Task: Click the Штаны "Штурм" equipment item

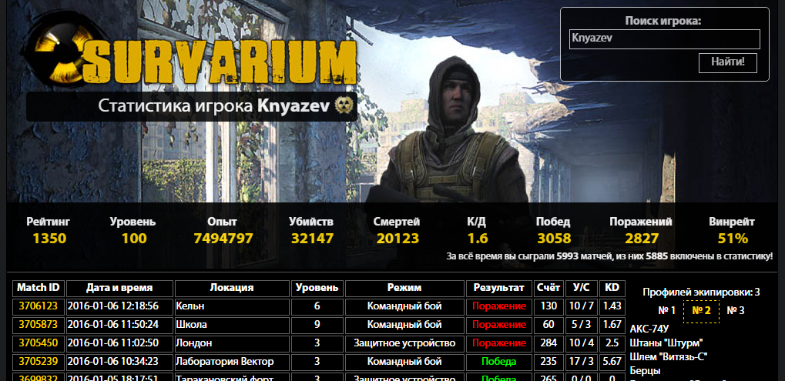Action: [666, 343]
